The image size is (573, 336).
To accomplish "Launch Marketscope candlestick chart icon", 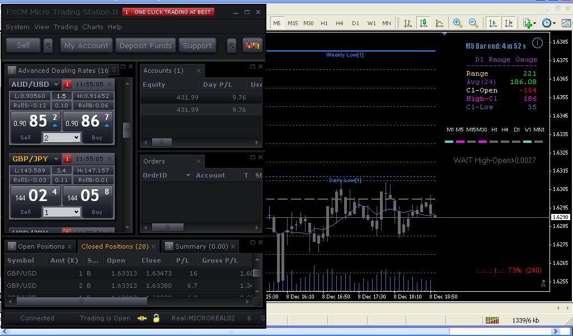I will (x=252, y=45).
